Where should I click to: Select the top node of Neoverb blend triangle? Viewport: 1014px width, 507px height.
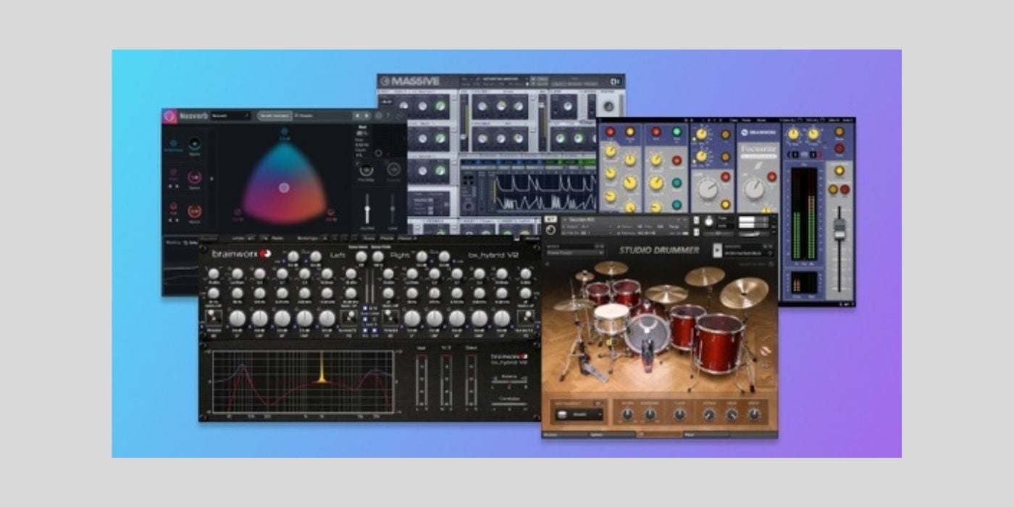tap(284, 132)
